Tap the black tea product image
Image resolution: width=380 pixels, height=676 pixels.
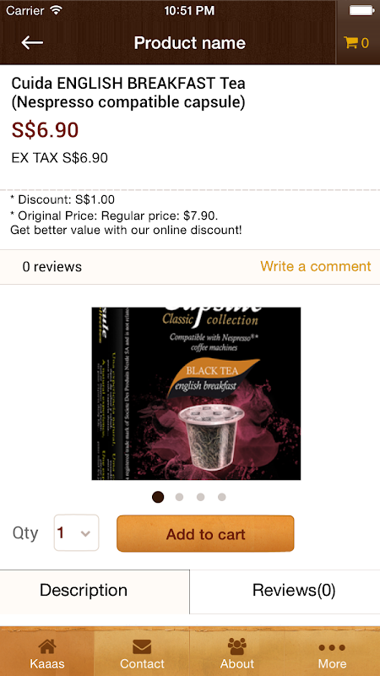point(196,394)
